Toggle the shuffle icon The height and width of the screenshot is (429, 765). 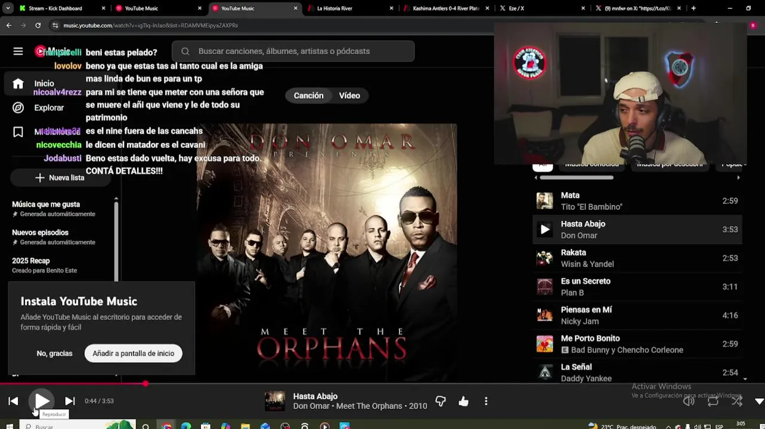coord(737,402)
